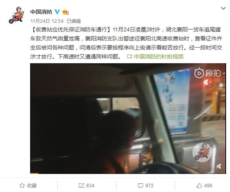Open the 972 comments
Viewport: 230px width, 192px height.
146,186
